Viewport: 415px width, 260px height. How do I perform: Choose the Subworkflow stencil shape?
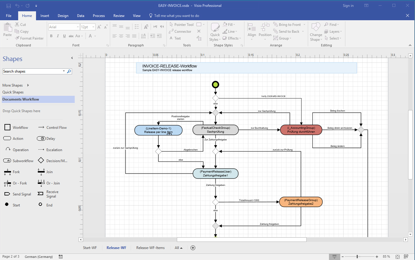tap(7, 161)
